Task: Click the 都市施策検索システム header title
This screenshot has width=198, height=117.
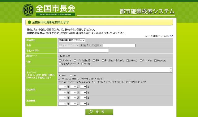Action: click(x=147, y=11)
